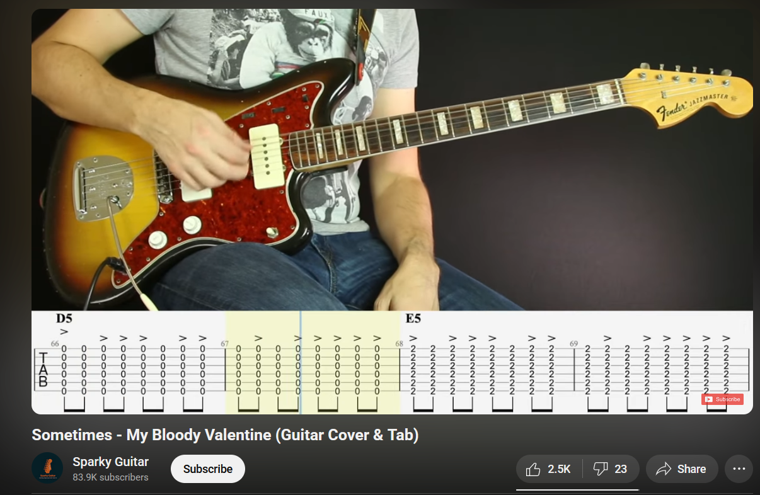
Task: Open the three-dot more actions menu
Action: [x=739, y=469]
